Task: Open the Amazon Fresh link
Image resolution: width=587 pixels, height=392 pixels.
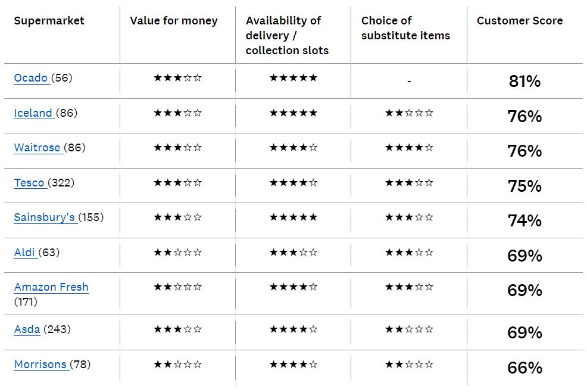Action: tap(51, 287)
